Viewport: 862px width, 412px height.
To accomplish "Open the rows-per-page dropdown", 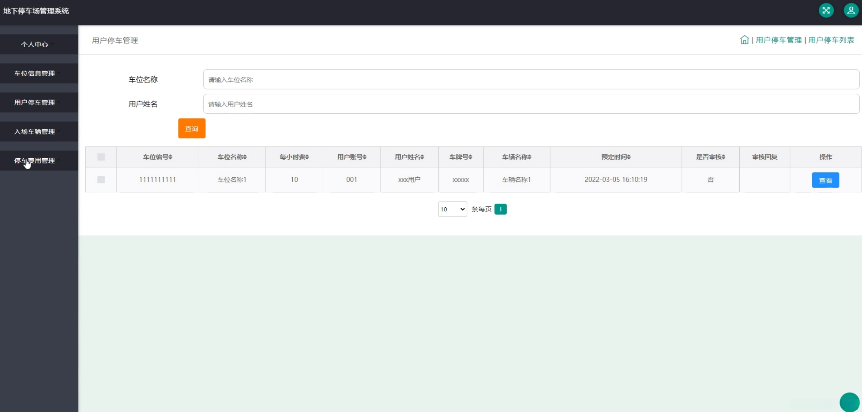I will tap(452, 209).
